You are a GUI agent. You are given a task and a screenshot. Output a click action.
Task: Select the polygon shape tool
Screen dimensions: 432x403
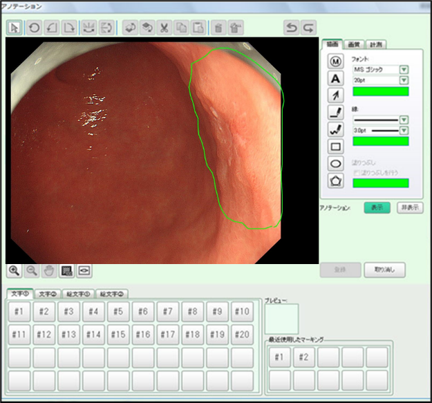tap(336, 181)
